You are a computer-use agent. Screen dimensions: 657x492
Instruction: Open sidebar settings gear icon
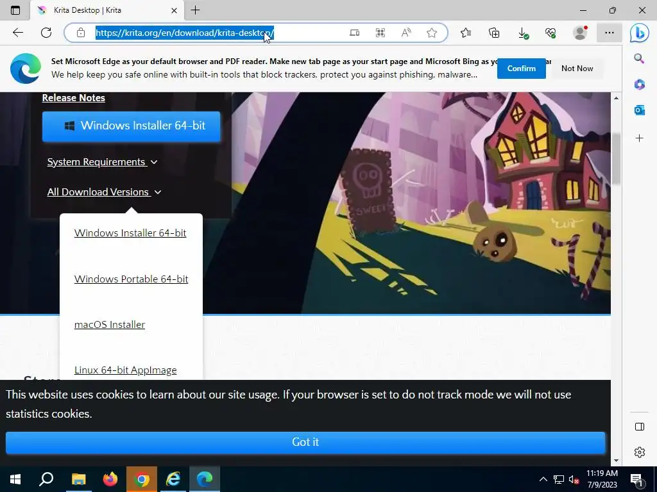coord(640,452)
